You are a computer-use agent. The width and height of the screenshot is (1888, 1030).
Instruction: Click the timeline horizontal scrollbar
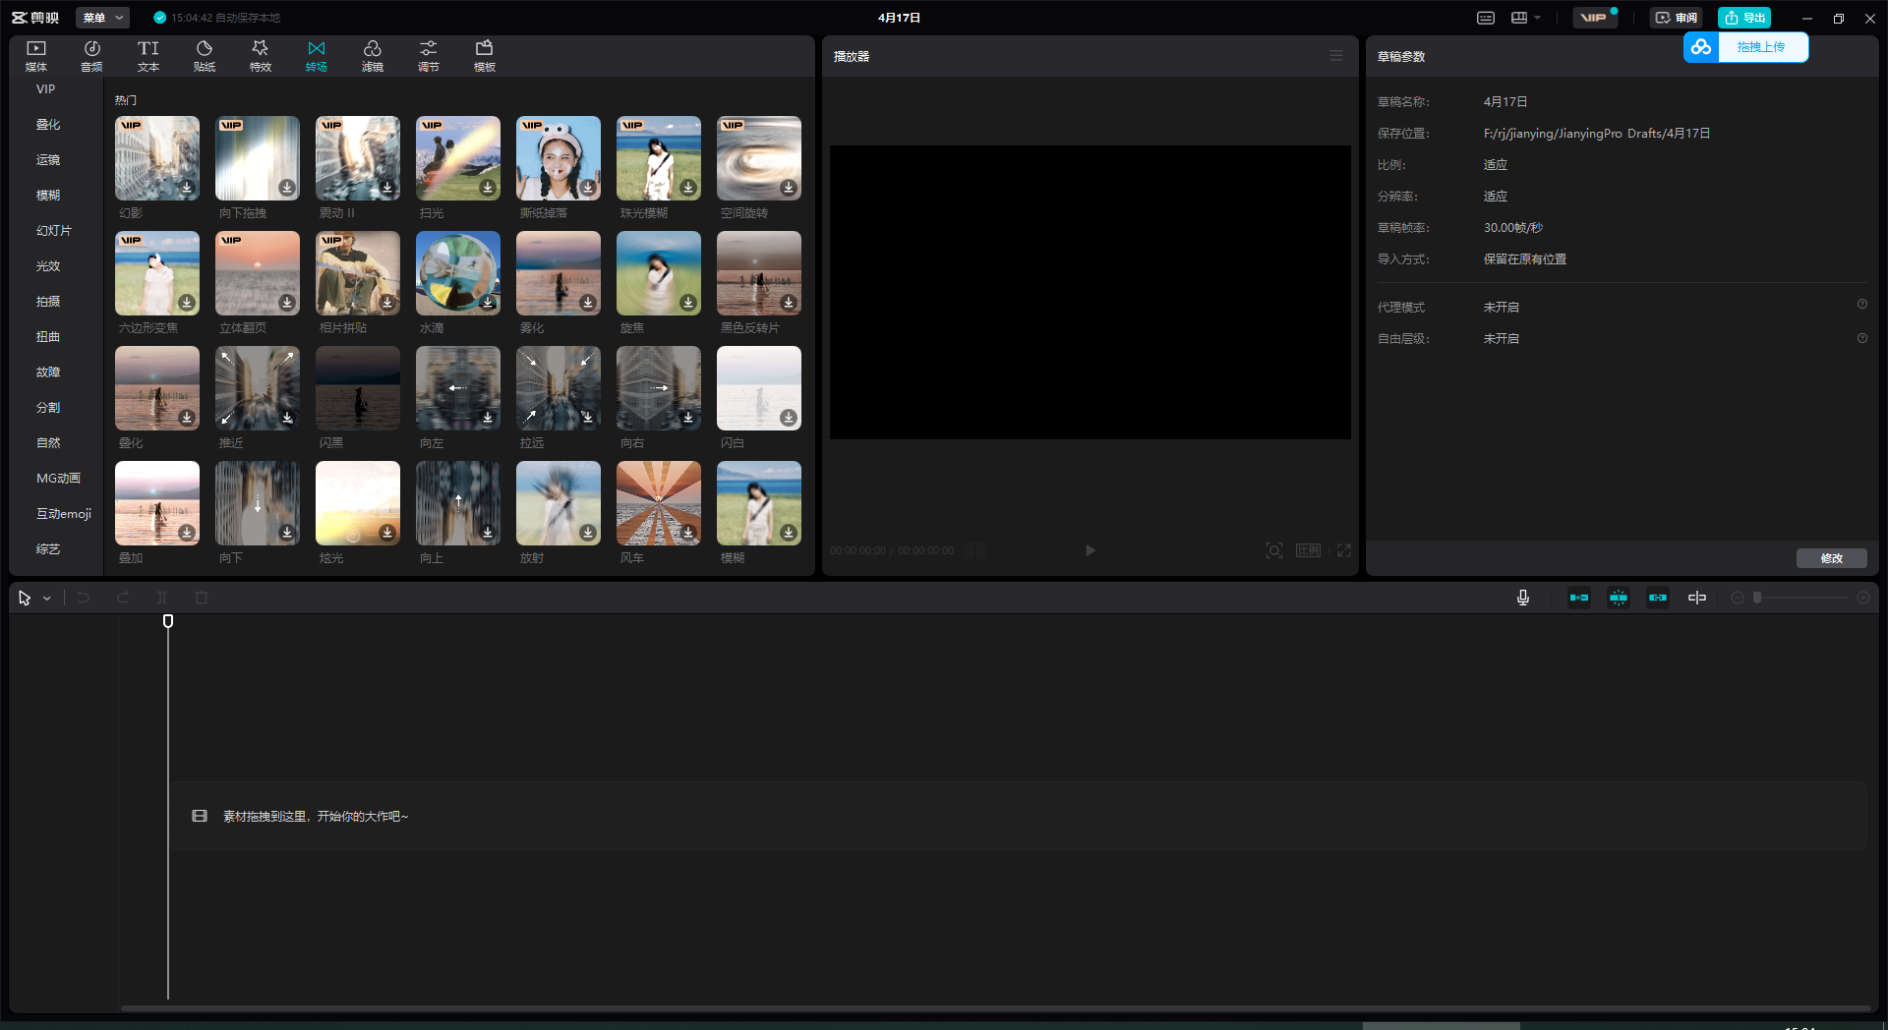(995, 1008)
